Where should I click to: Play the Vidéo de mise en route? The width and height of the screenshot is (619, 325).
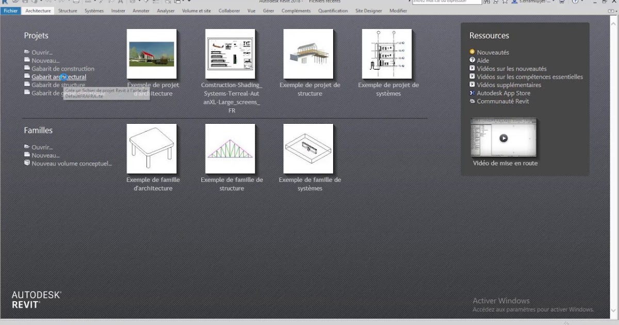click(x=503, y=138)
